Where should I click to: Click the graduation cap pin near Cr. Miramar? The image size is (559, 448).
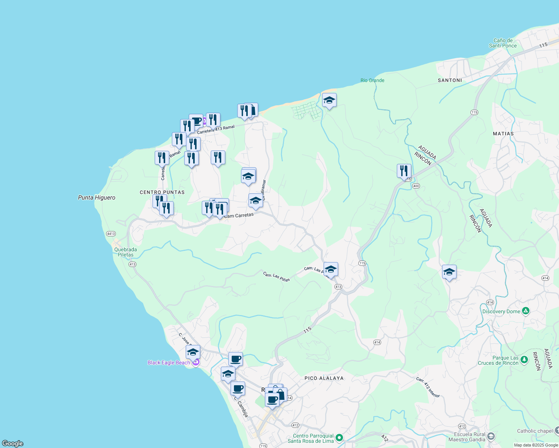pos(255,201)
